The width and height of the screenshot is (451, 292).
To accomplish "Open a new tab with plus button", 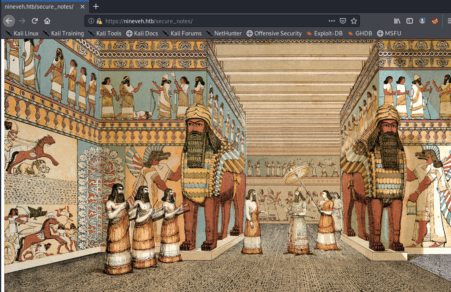I will click(96, 6).
